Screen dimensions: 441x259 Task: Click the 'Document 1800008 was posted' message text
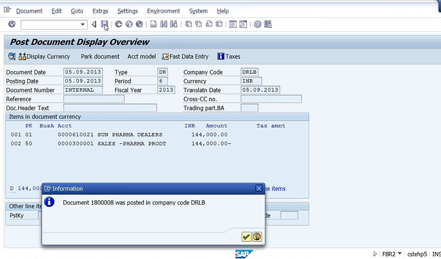[x=134, y=202]
